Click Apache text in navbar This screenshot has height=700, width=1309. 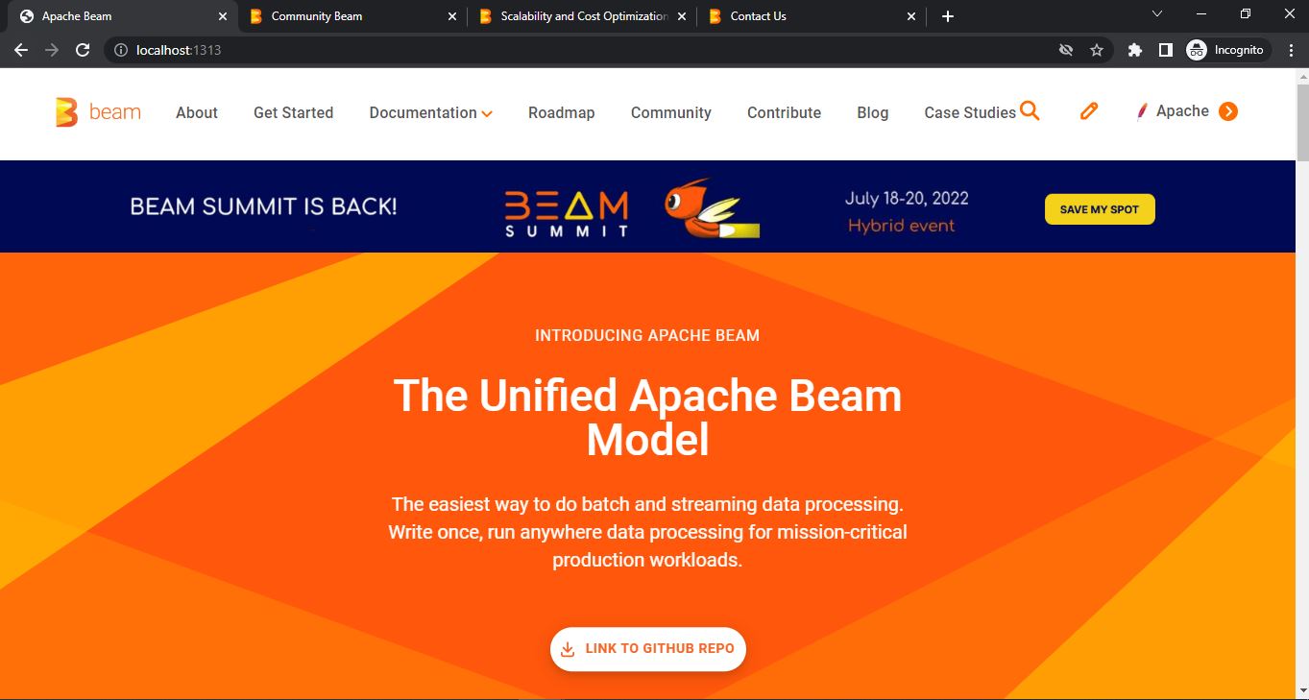1182,110
